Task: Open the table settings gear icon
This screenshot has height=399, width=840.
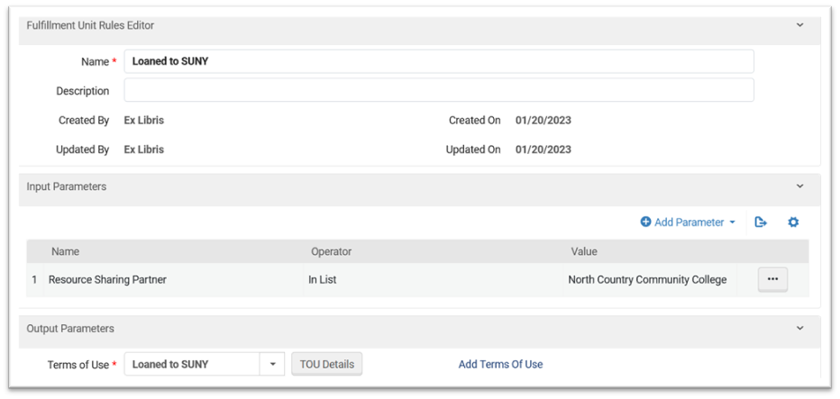Action: click(x=793, y=222)
